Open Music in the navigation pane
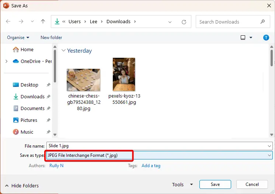This screenshot has width=275, height=194. 27,132
